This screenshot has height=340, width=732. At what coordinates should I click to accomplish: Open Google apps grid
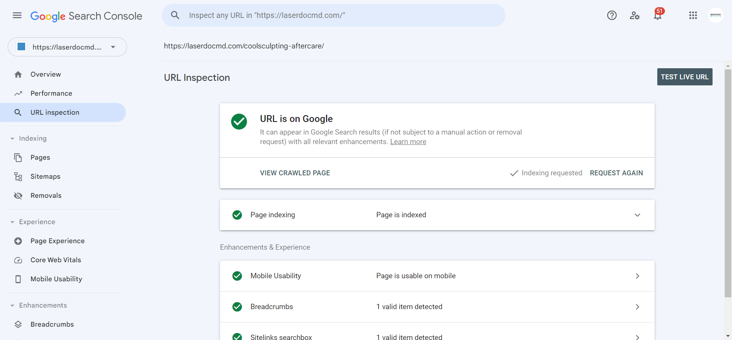point(693,15)
